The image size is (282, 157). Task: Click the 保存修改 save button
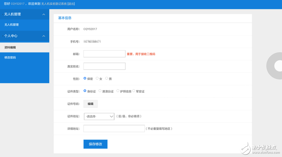pos(95,144)
